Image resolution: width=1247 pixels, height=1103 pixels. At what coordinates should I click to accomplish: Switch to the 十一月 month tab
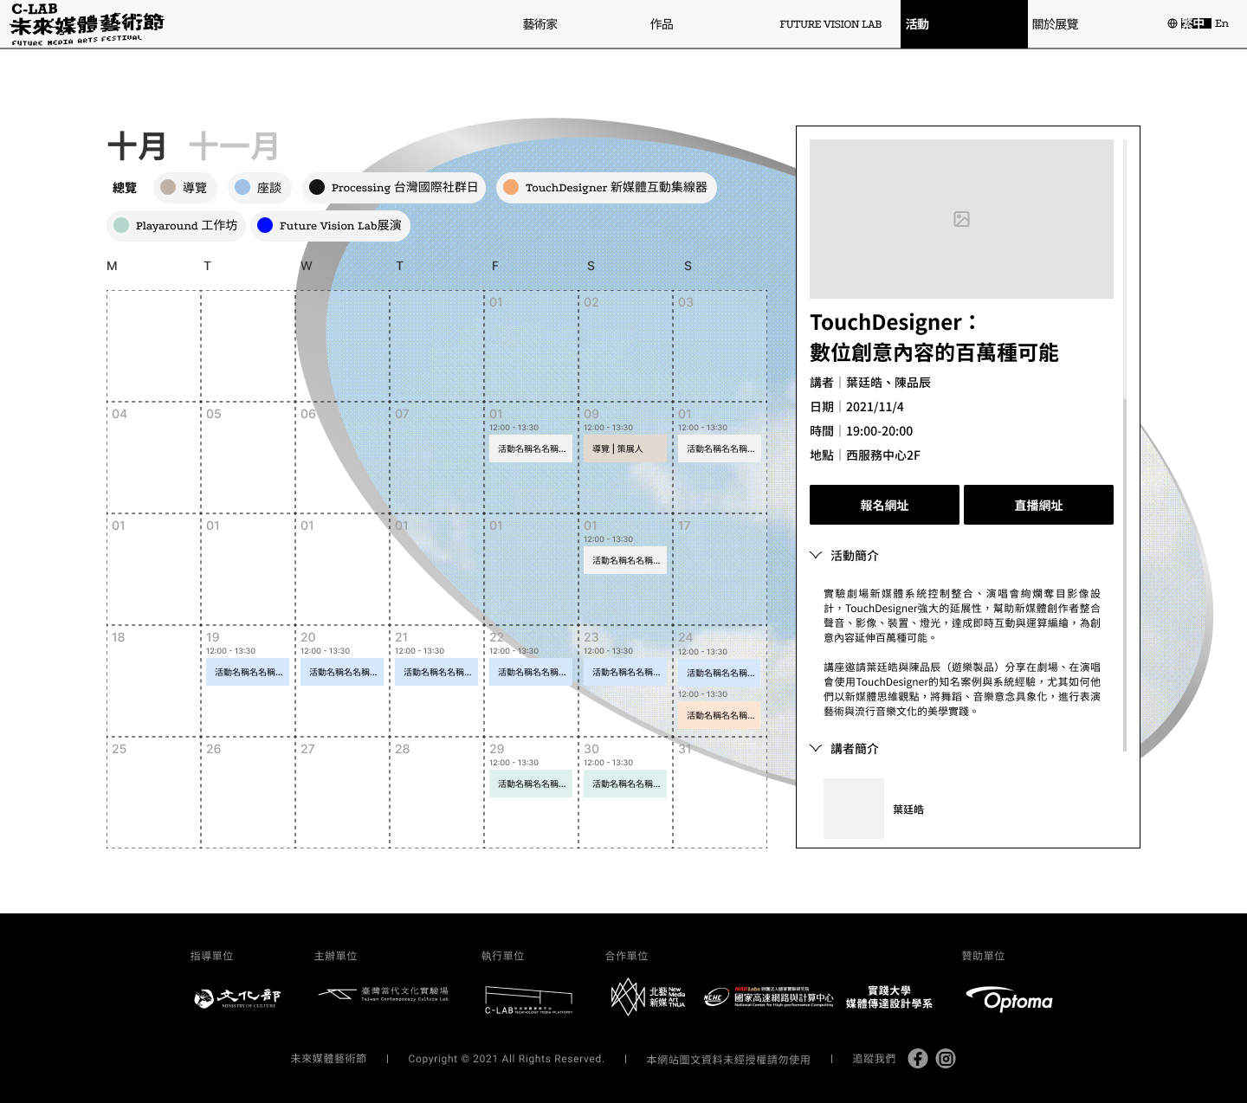(234, 146)
